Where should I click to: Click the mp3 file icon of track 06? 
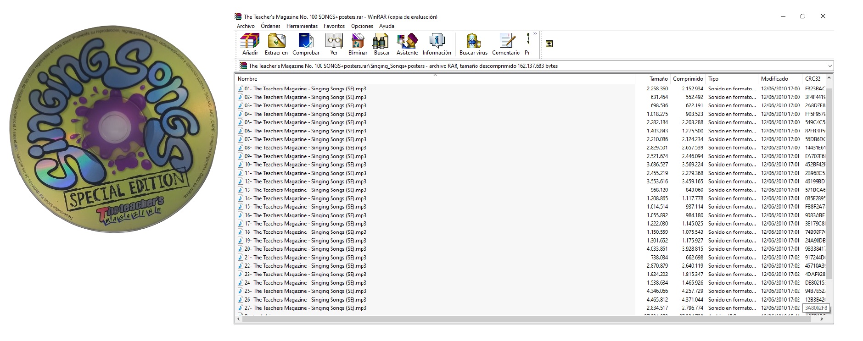(x=240, y=131)
